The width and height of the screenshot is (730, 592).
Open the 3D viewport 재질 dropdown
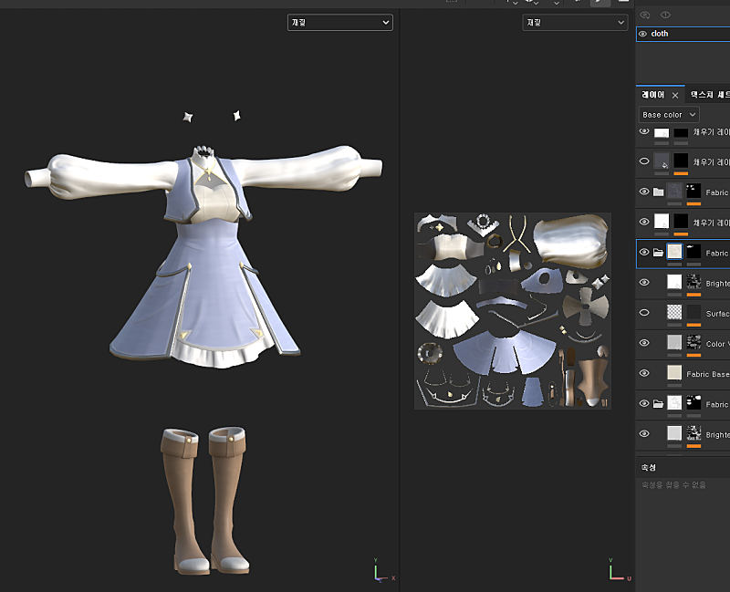339,22
